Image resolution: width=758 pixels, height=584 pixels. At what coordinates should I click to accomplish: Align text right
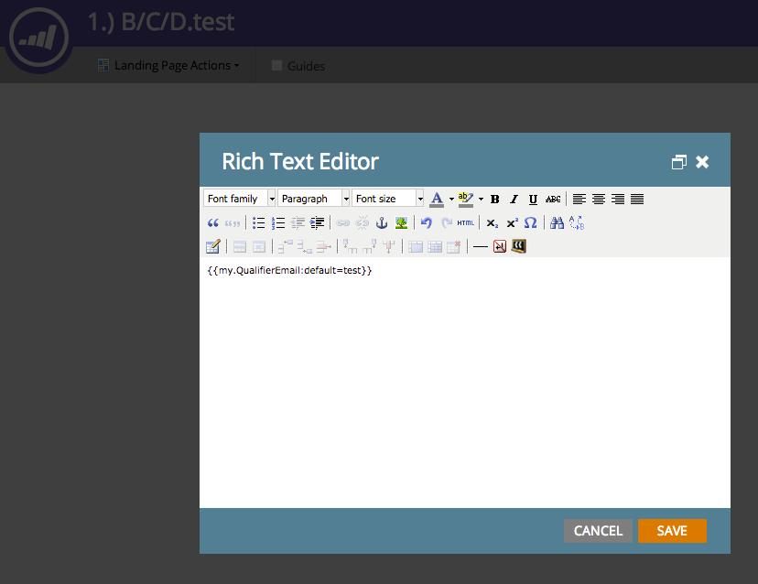[x=618, y=199]
